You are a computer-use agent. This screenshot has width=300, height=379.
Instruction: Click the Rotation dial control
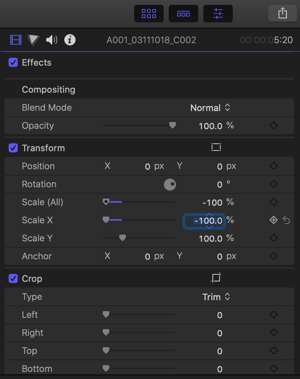(x=170, y=184)
